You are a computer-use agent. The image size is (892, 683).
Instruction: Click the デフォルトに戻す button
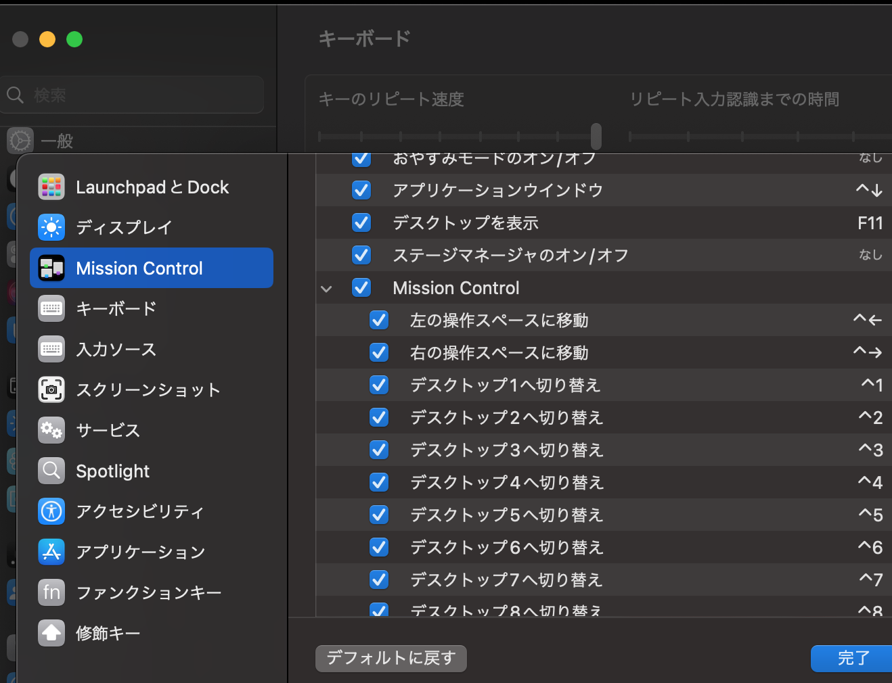click(x=391, y=658)
